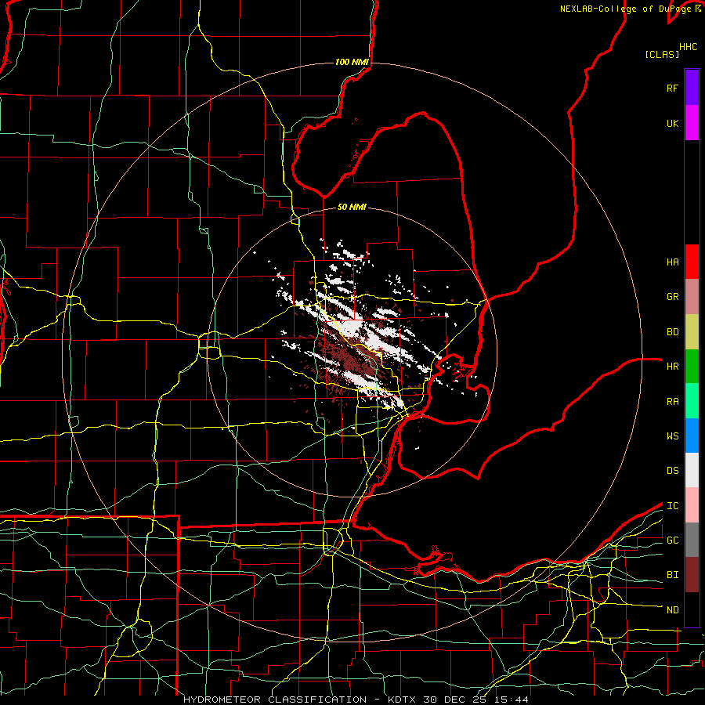This screenshot has width=705, height=705.
Task: Click the GC legend label
Action: (672, 540)
